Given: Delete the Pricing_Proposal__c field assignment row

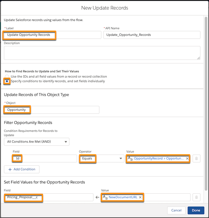Looking at the screenshot, I should pyautogui.click(x=196, y=197).
